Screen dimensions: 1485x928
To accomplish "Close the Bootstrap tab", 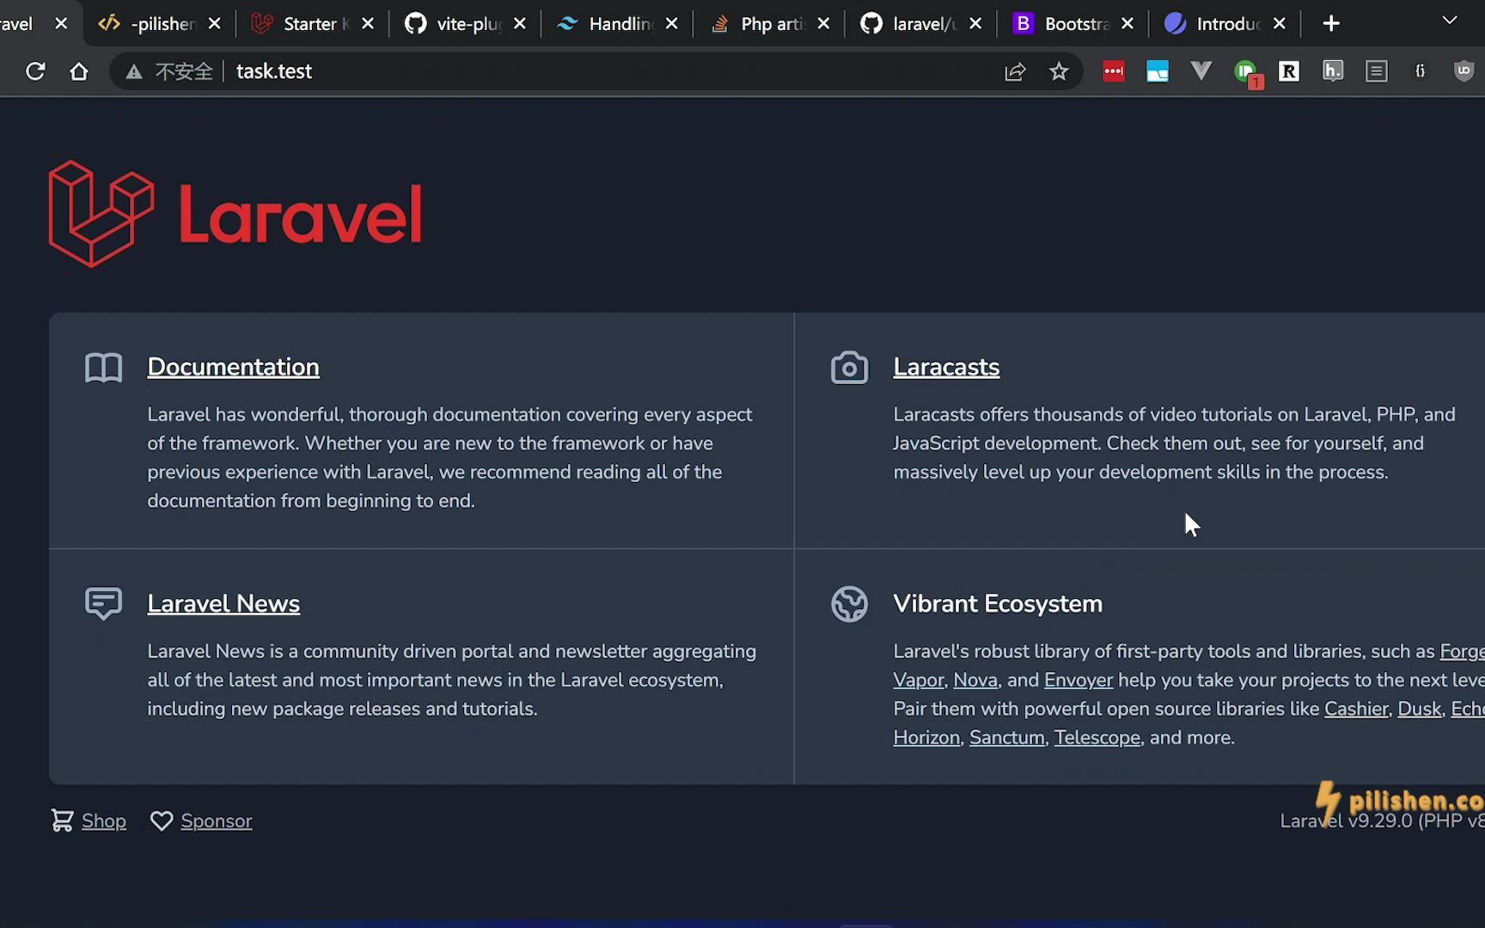I will (x=1128, y=24).
